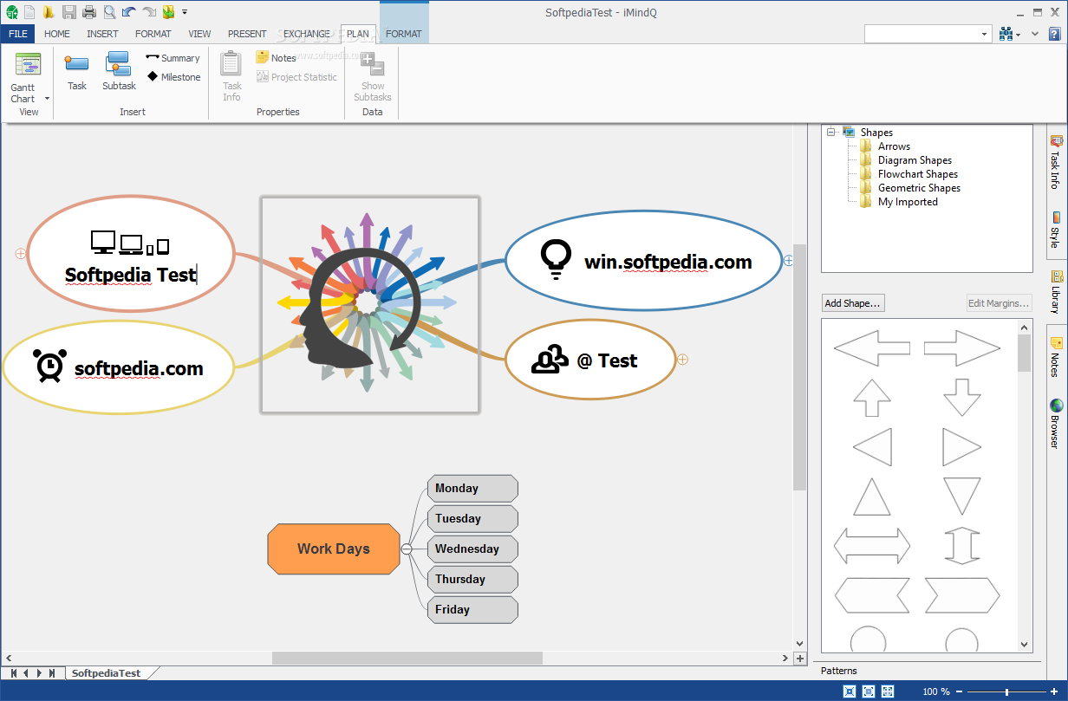Expand the win.softpedia.com topic
The width and height of the screenshot is (1068, 701).
click(x=788, y=260)
